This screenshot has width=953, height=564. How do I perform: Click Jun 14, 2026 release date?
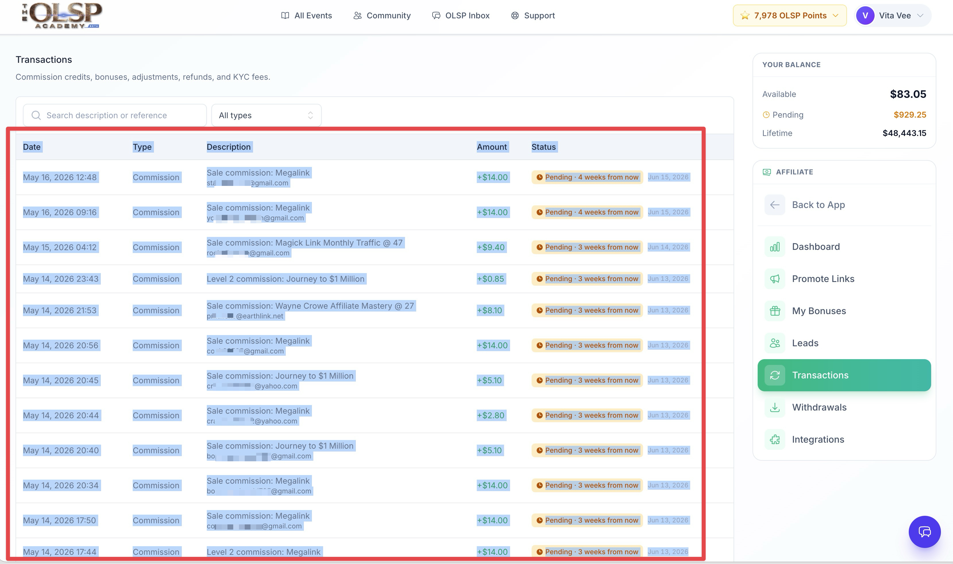(668, 247)
